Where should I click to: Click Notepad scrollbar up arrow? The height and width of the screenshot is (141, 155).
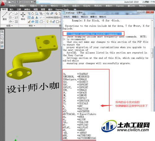152,20
